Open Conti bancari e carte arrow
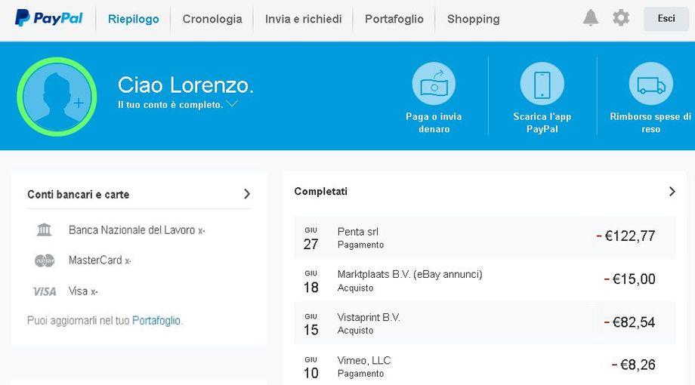Image resolution: width=695 pixels, height=385 pixels. (x=247, y=193)
